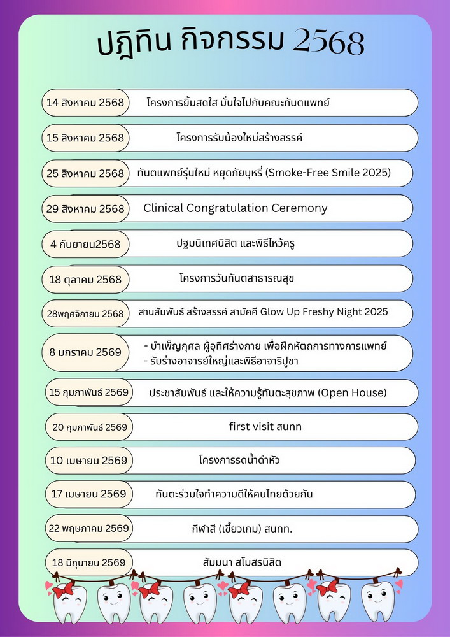Choose the 17 เมษายน 2569 date label
450x637 pixels.
(x=88, y=494)
